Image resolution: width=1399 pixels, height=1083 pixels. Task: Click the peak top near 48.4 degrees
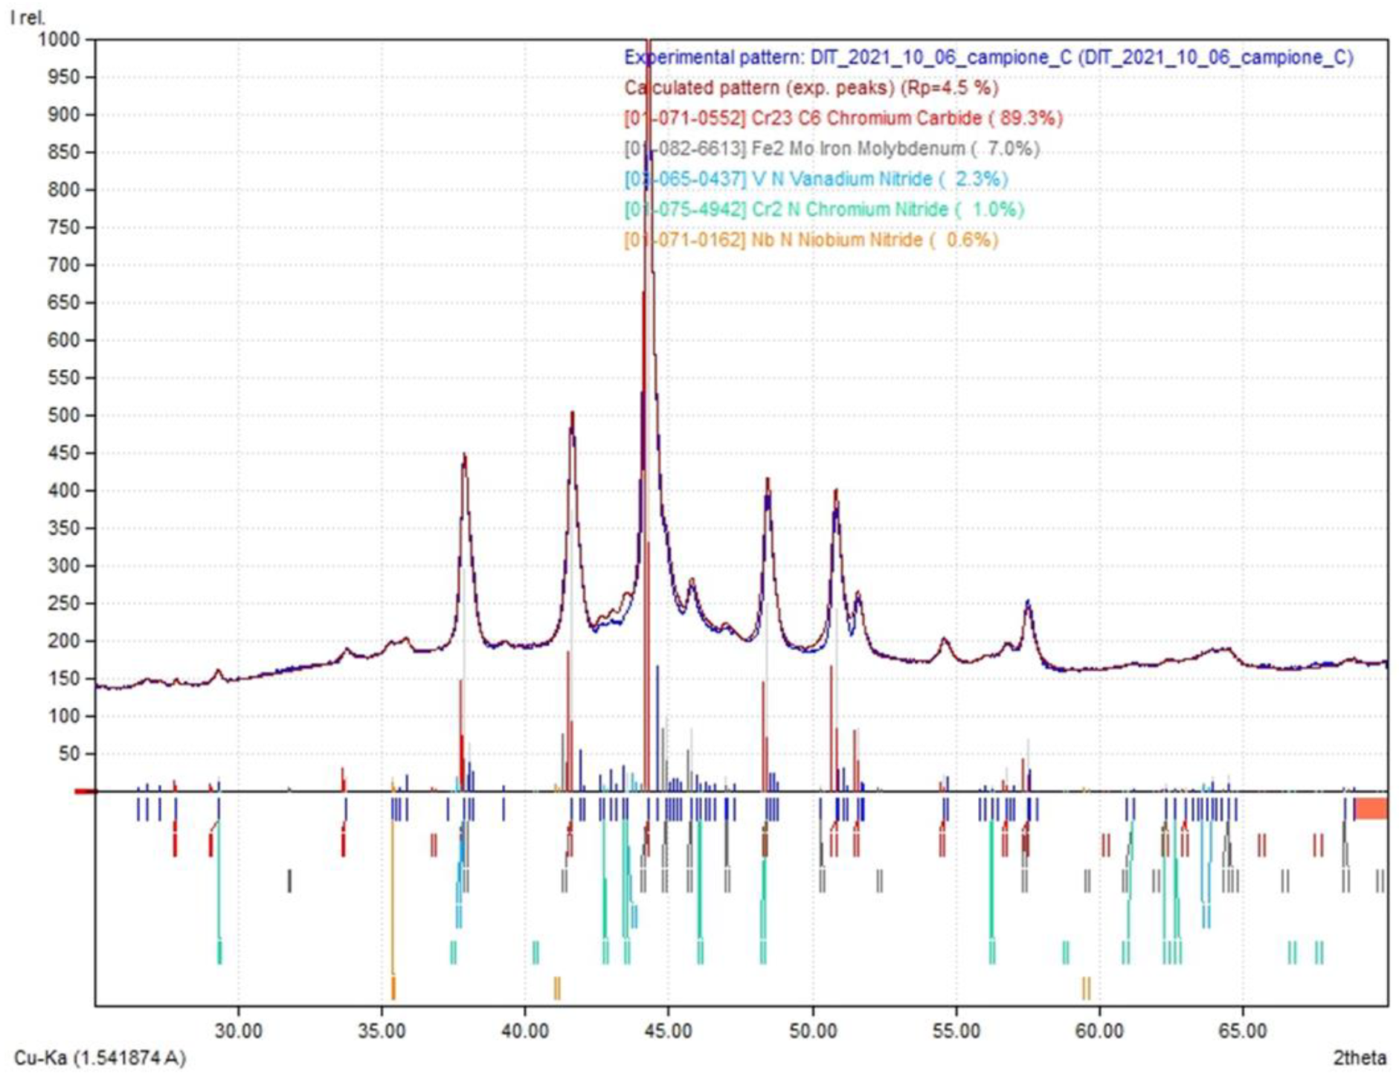pyautogui.click(x=768, y=481)
